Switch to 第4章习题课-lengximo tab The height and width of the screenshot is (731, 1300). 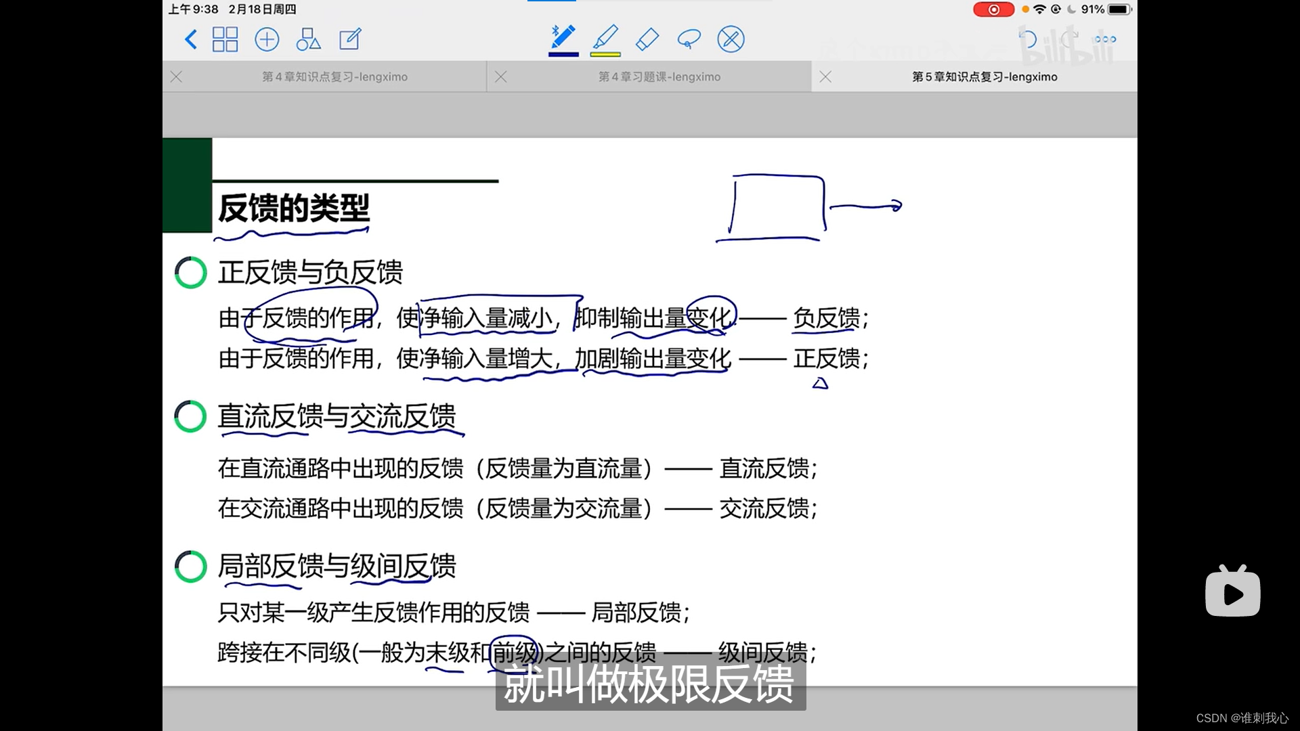tap(659, 77)
